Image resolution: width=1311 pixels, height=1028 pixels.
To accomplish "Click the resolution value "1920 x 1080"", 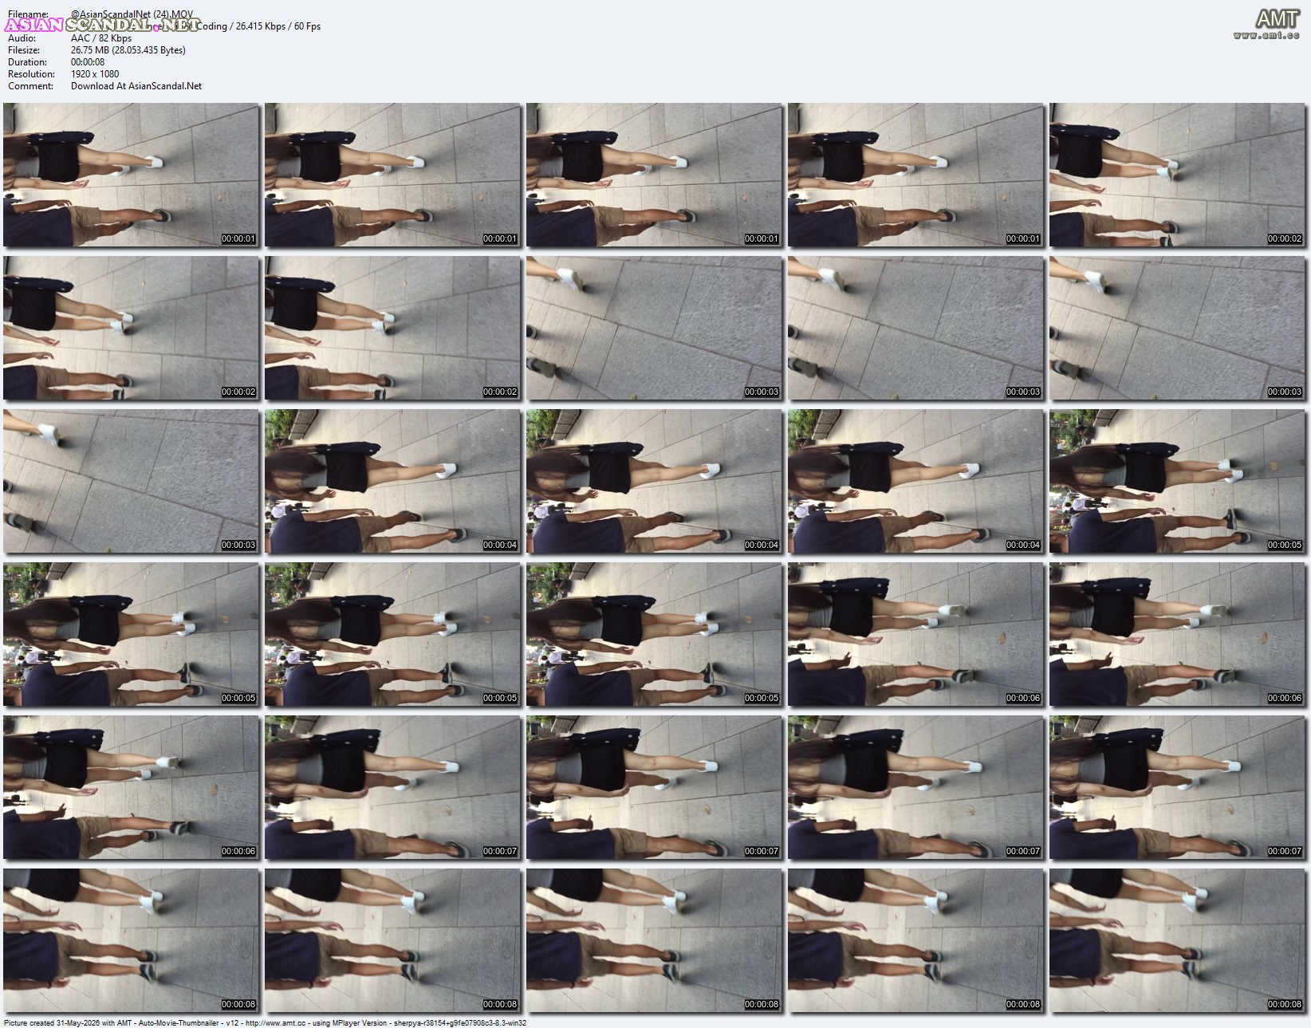I will click(x=95, y=74).
